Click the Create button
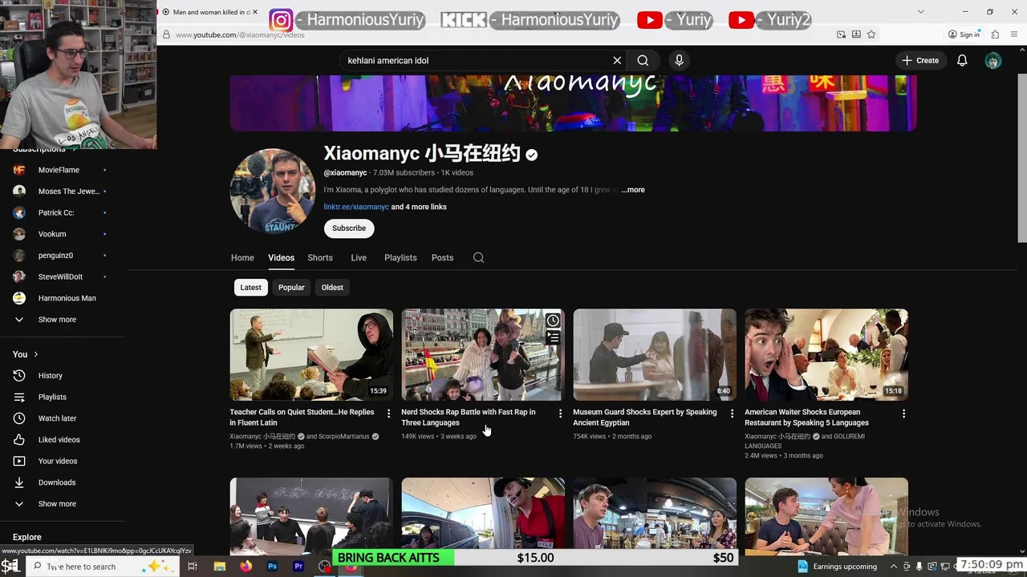Viewport: 1027px width, 577px height. point(920,60)
